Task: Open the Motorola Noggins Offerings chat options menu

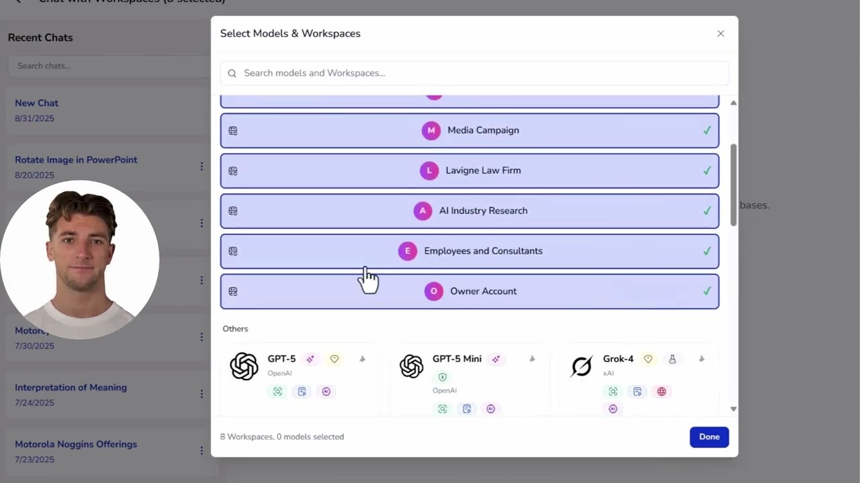Action: (202, 450)
